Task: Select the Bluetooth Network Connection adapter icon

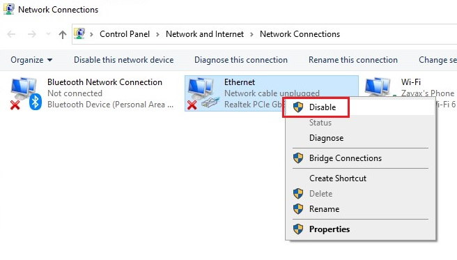Action: [26, 93]
